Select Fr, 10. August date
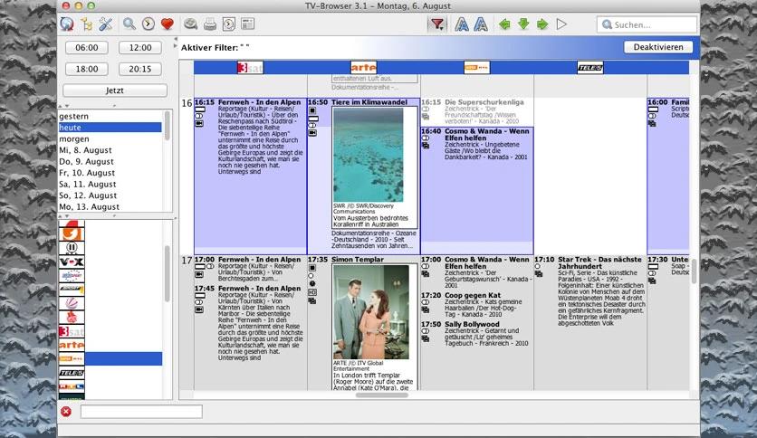This screenshot has height=438, width=757. (110, 173)
